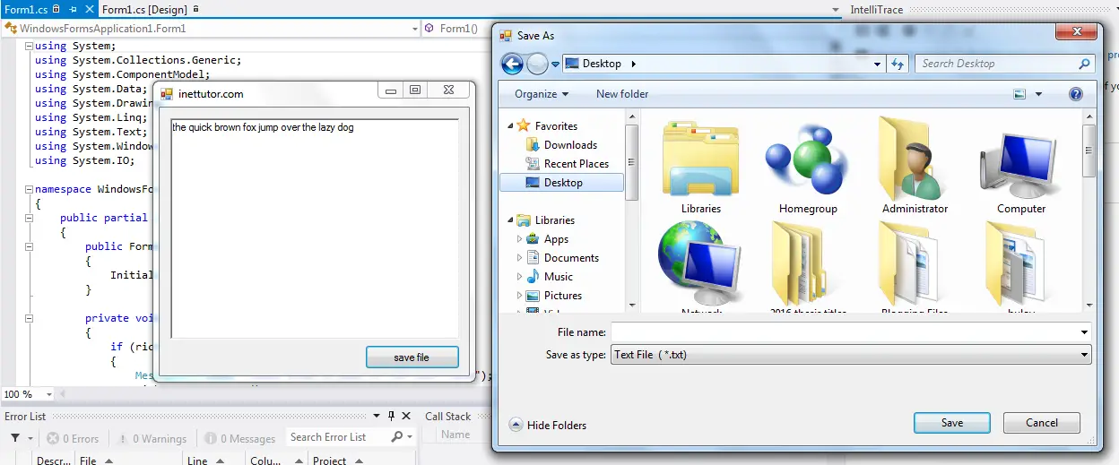This screenshot has height=465, width=1119.
Task: Click the Error List filter funnel icon
Action: pos(15,438)
